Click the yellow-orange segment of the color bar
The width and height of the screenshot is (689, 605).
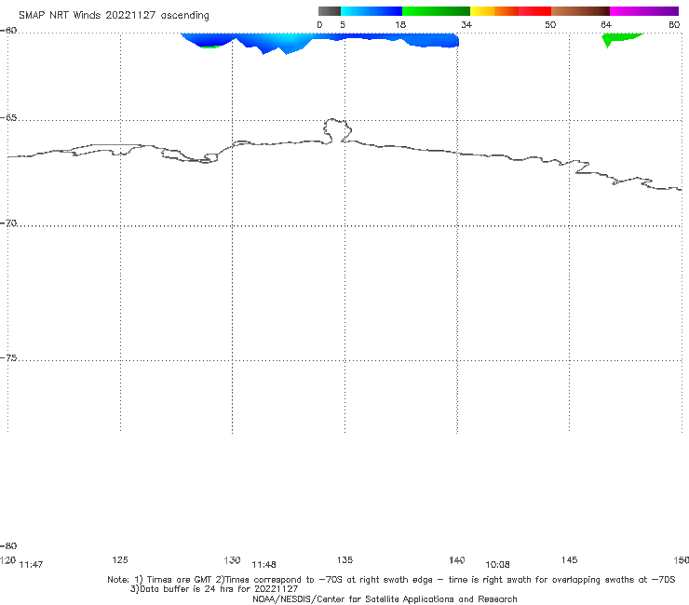pos(493,11)
